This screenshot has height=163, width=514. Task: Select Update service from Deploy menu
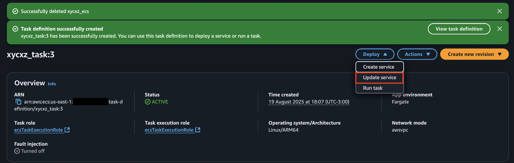point(380,78)
